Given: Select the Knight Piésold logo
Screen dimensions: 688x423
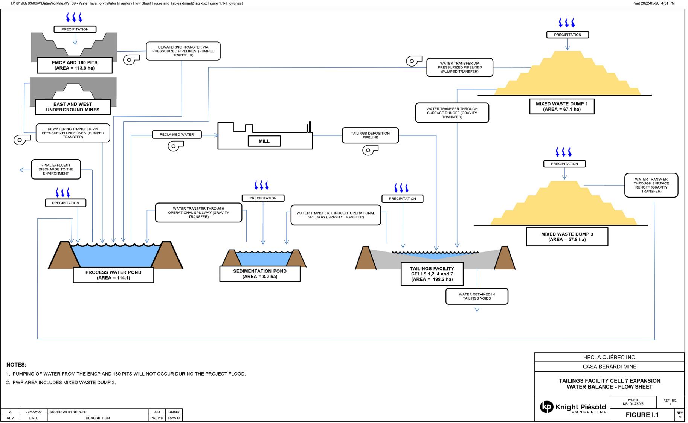Looking at the screenshot, I should tap(573, 407).
